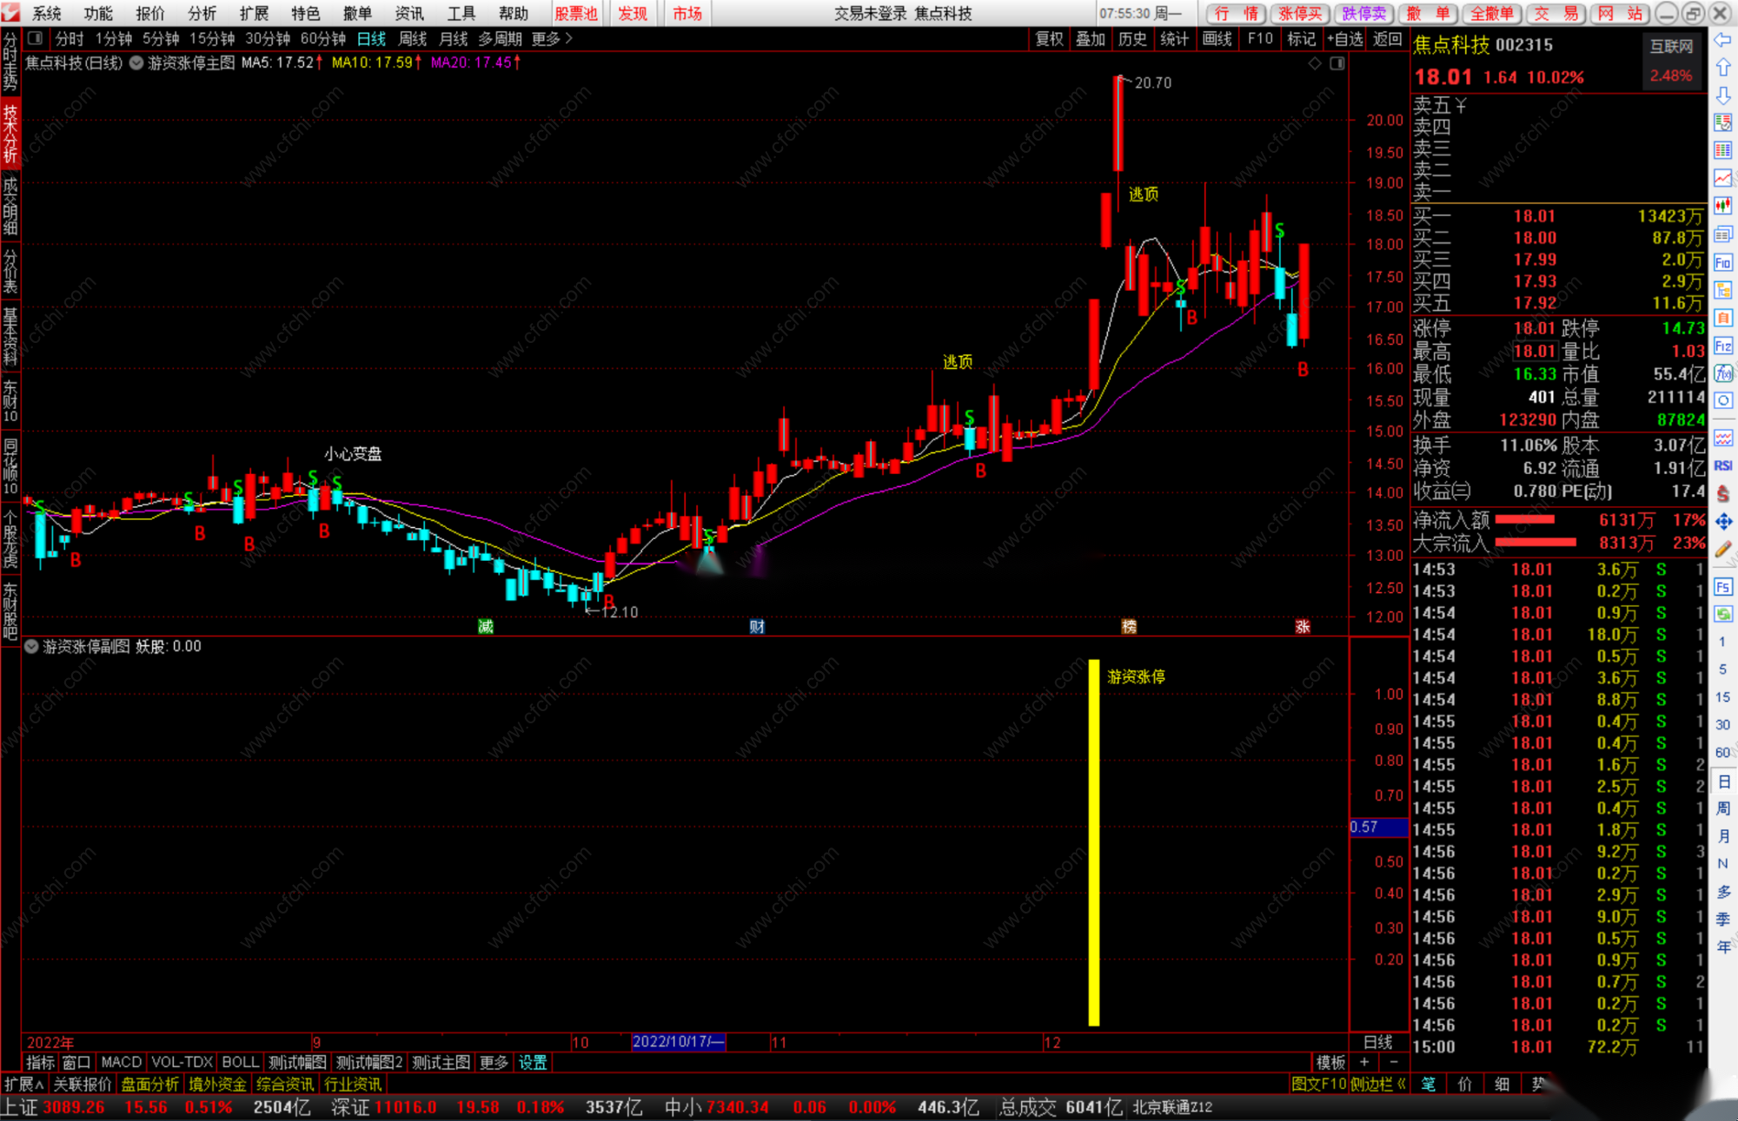Expand the 更多 periods chevron
Image resolution: width=1738 pixels, height=1121 pixels.
click(569, 38)
